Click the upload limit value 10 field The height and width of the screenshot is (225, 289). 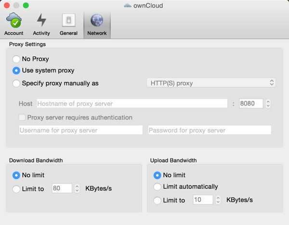(203, 200)
